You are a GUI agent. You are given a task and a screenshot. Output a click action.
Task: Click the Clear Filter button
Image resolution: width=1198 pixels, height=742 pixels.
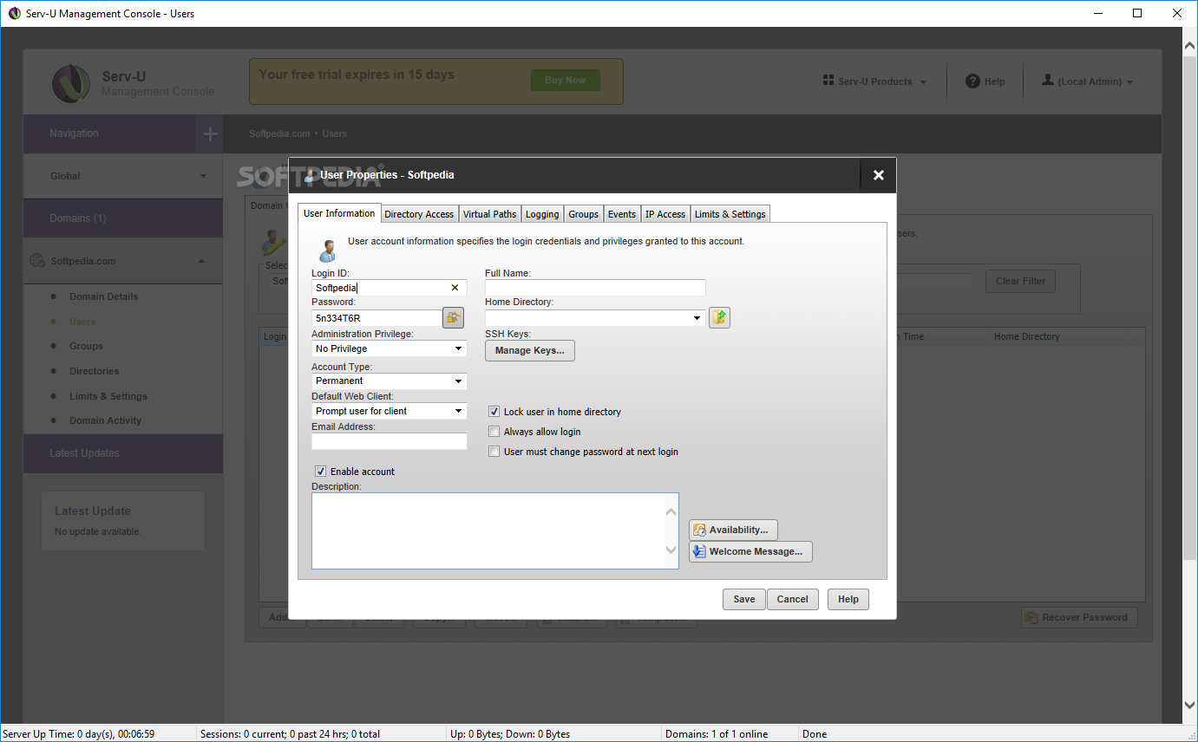(1020, 281)
